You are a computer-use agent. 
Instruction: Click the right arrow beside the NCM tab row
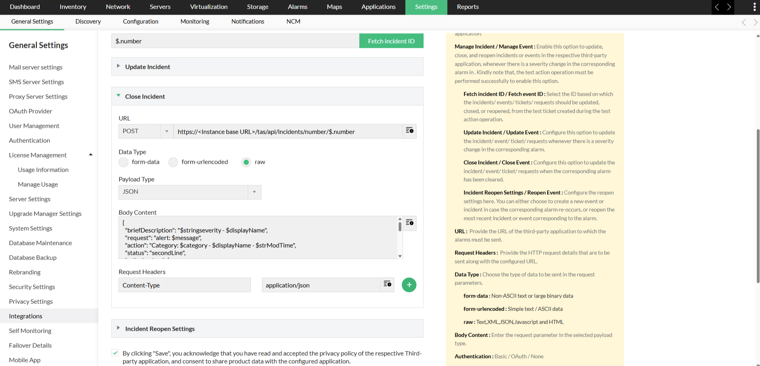click(x=755, y=22)
